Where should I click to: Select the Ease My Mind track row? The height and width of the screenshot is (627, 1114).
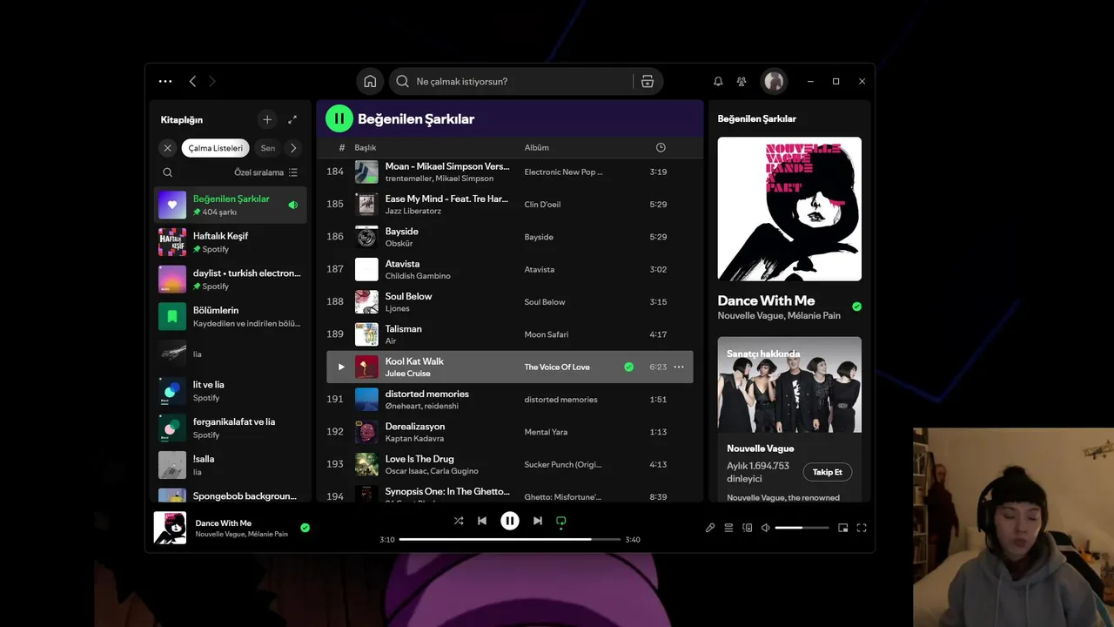click(509, 204)
